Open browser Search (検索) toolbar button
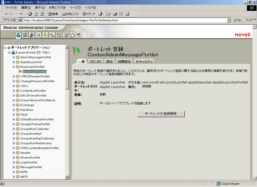Image resolution: width=257 pixels, height=187 pixels. click(x=53, y=14)
